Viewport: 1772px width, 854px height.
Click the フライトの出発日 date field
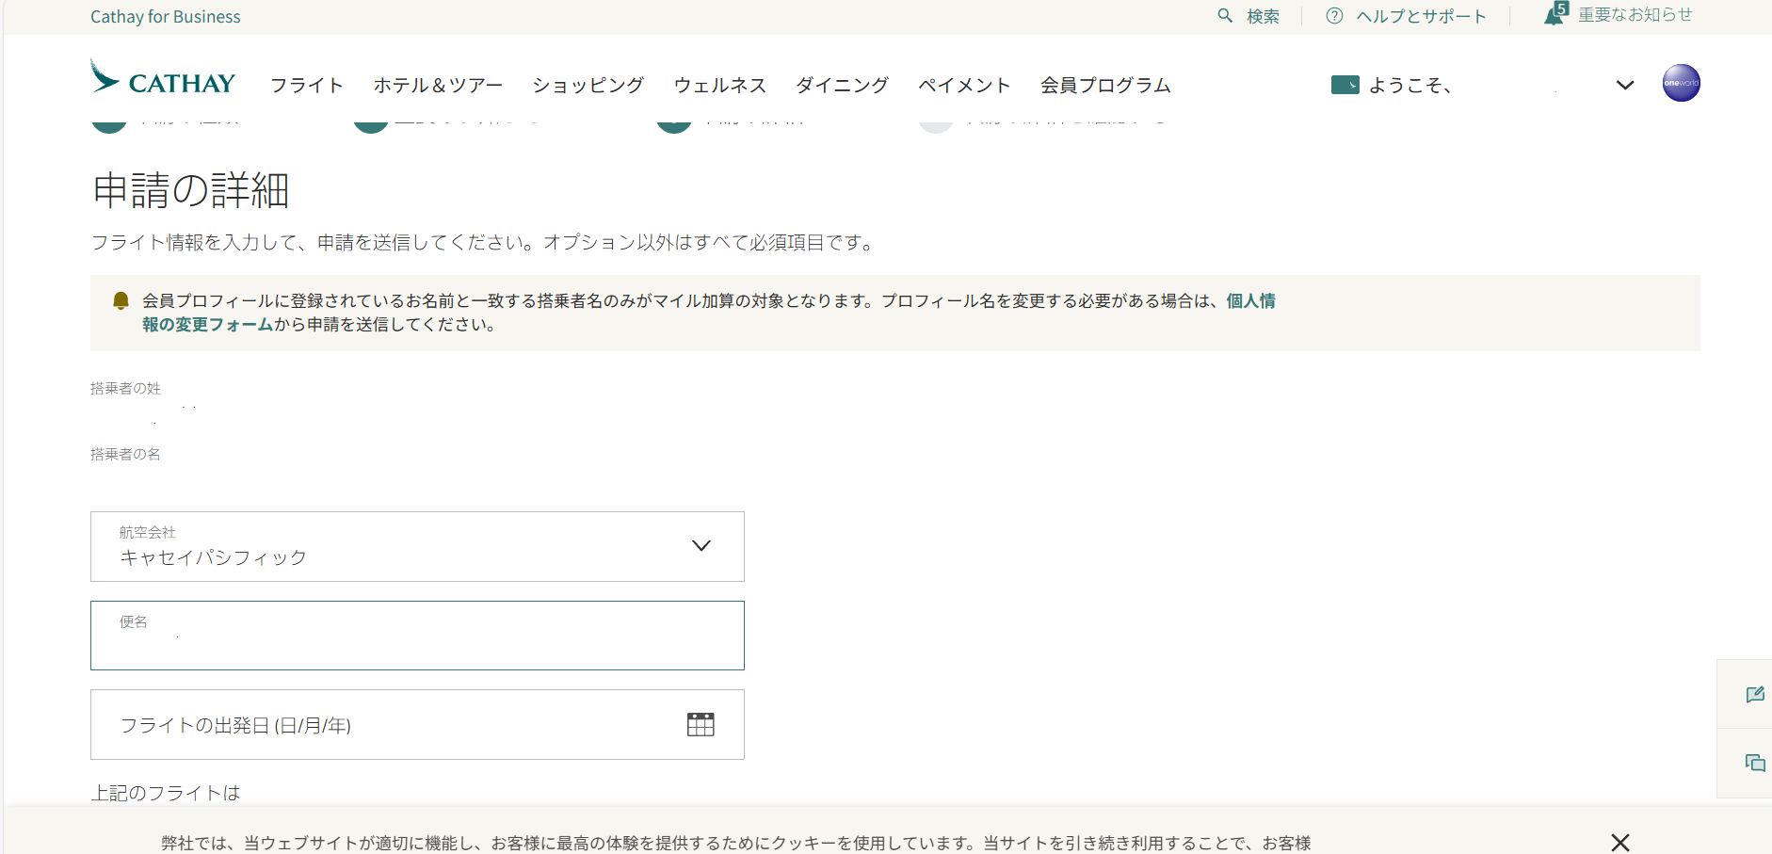pos(386,725)
